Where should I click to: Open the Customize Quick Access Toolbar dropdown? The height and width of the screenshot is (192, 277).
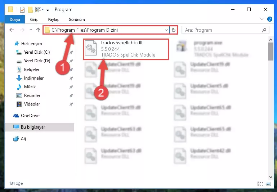(48, 10)
